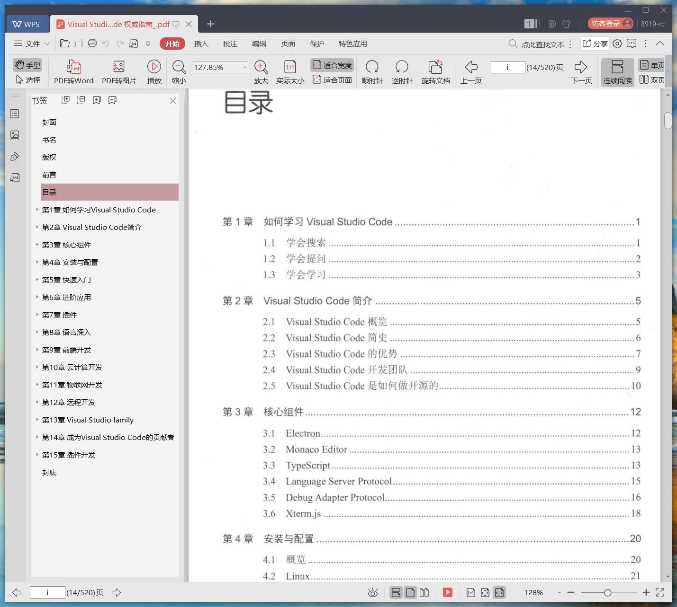Click the undo arrow icon

(106, 44)
